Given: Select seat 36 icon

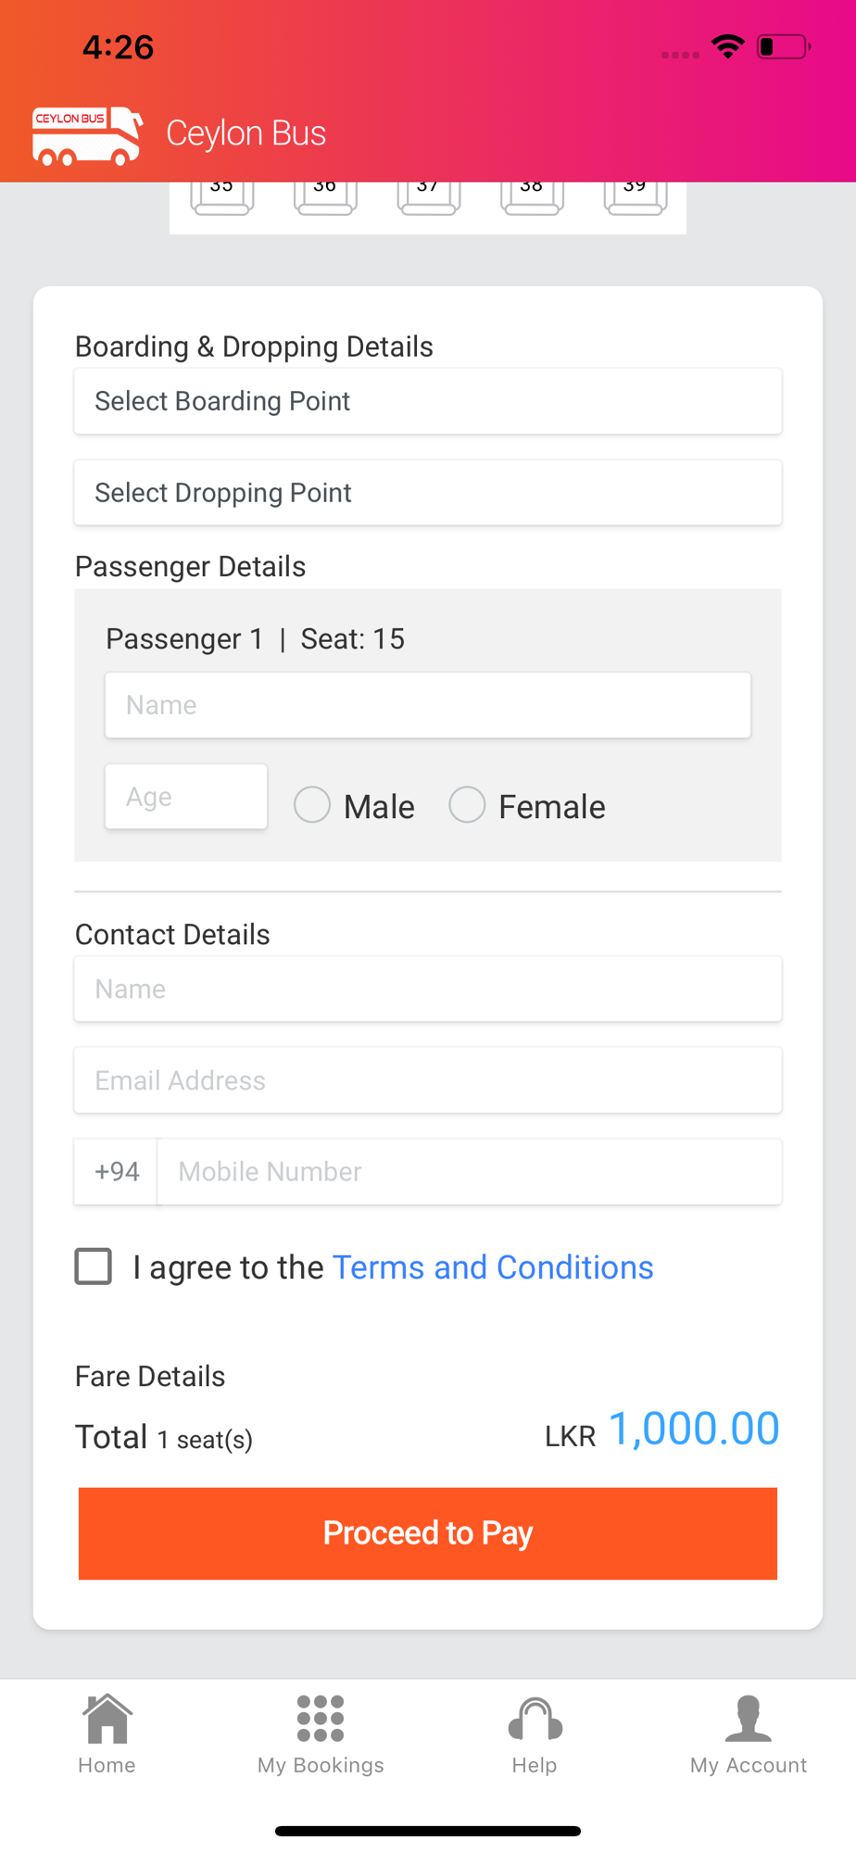Looking at the screenshot, I should [325, 197].
